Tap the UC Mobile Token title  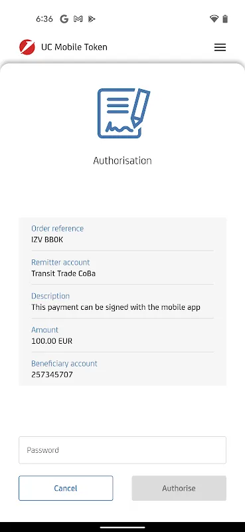point(74,47)
